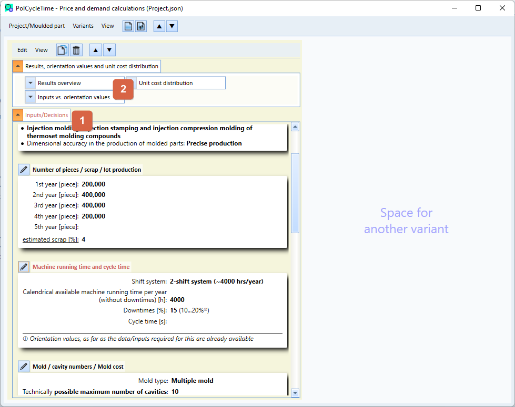515x407 pixels.
Task: Collapse the Inputs/Decisions section
Action: coord(18,115)
